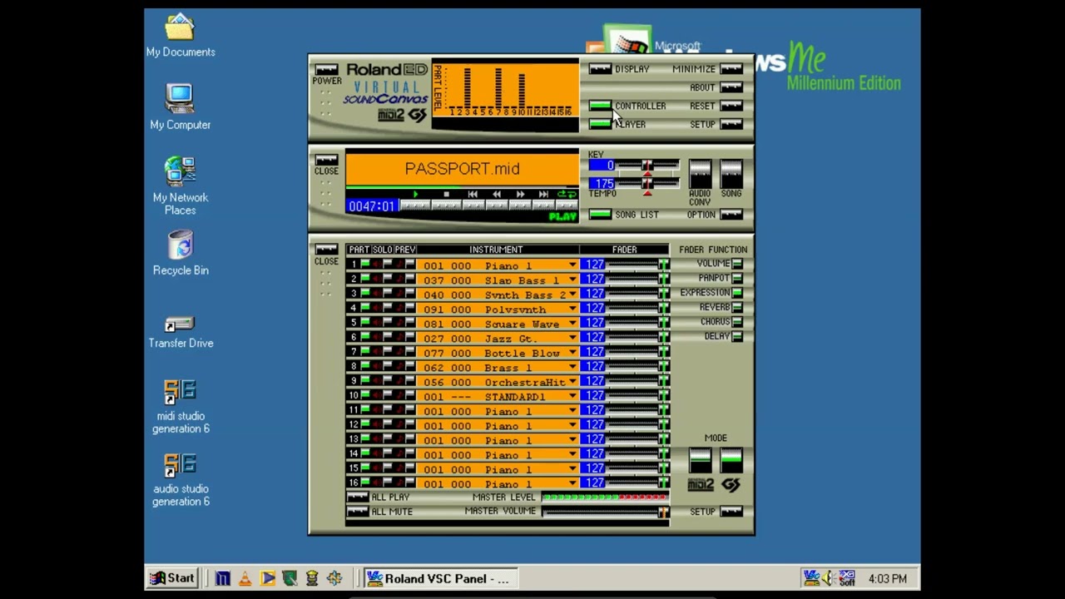The image size is (1065, 599).
Task: Select audio studio generation 6 shortcut
Action: [181, 479]
